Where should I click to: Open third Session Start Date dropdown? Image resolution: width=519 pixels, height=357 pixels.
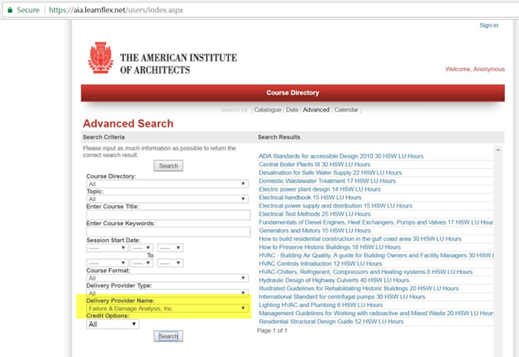click(170, 248)
